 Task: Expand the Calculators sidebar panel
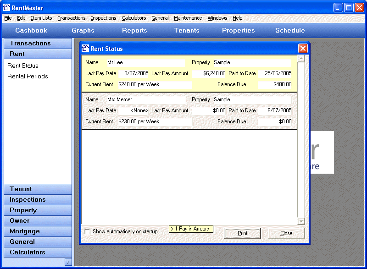[x=38, y=252]
